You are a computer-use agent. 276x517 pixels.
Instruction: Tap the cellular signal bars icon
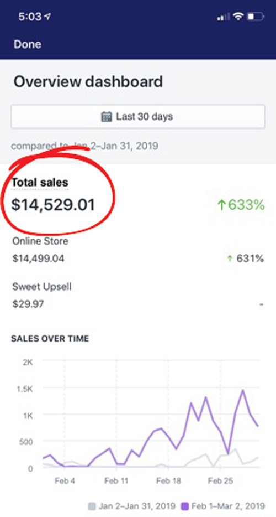point(222,17)
